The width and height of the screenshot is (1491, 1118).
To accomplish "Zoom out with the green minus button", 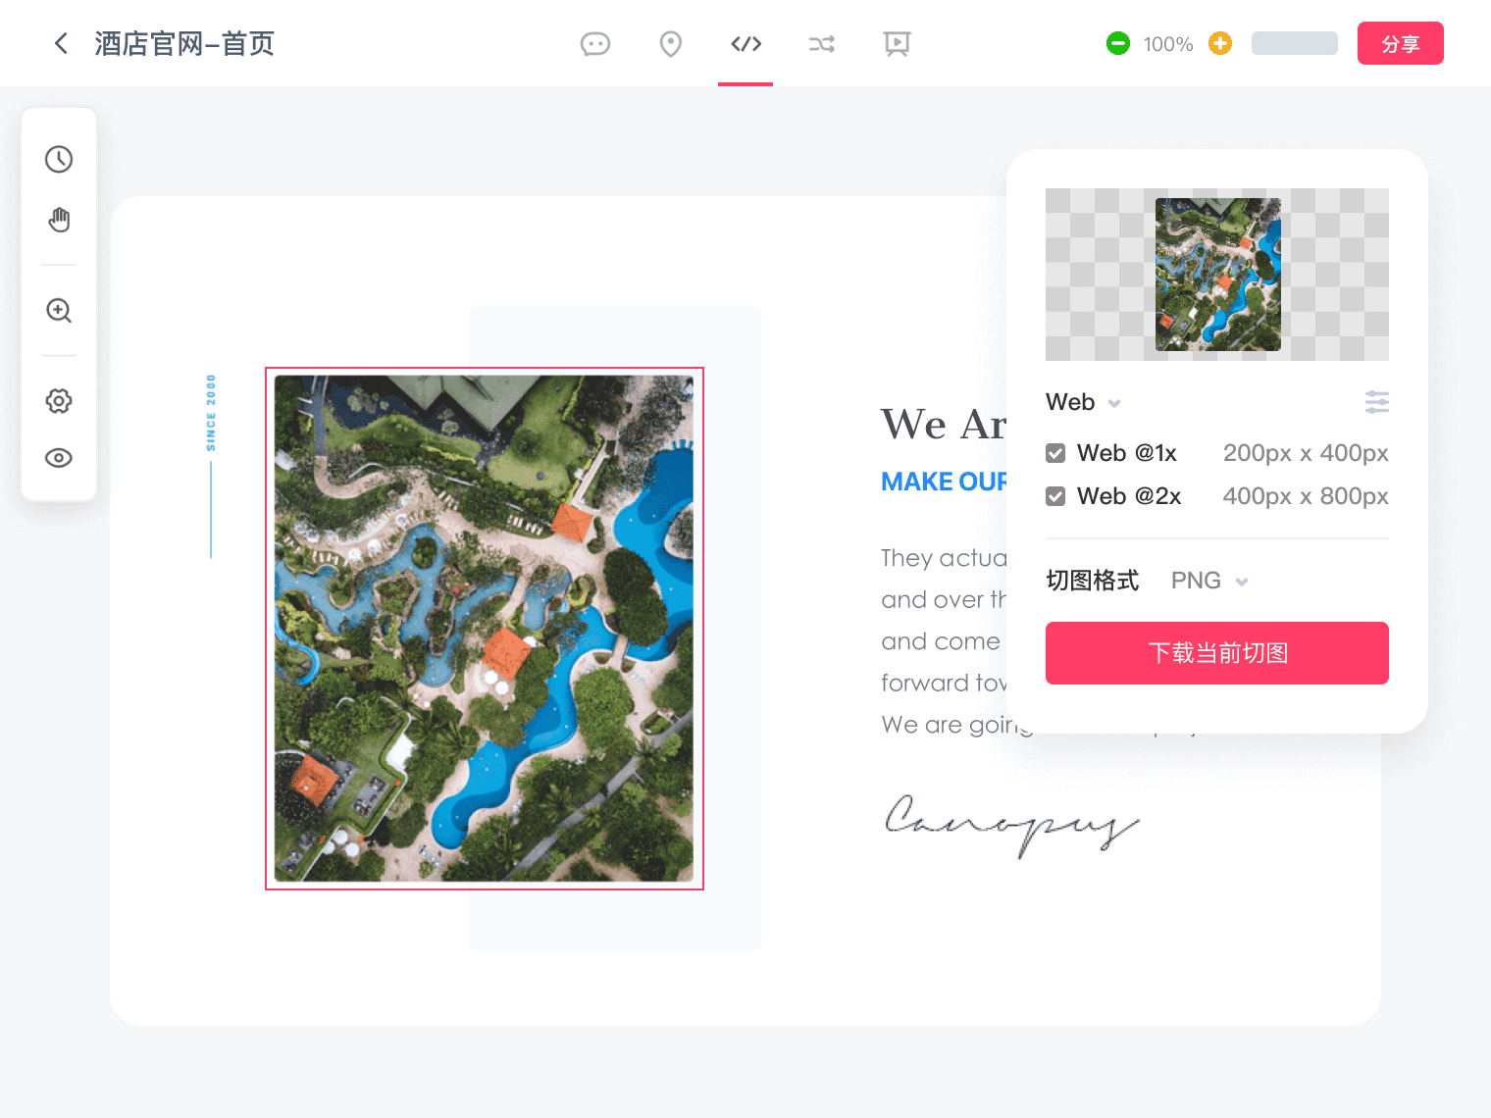I will click(x=1117, y=43).
